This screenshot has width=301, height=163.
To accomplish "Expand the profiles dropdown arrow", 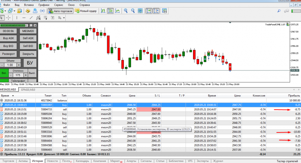I will [x=14, y=11].
